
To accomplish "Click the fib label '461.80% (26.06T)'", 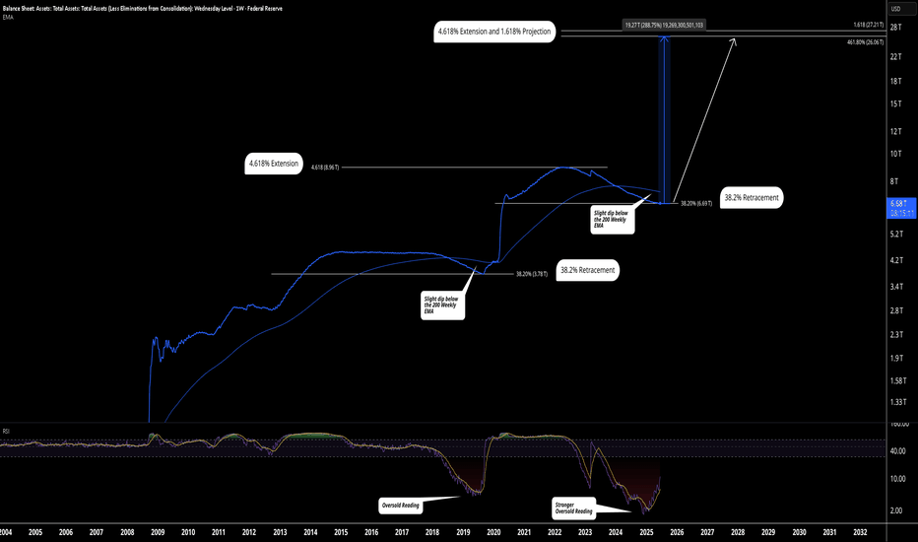I will [866, 42].
